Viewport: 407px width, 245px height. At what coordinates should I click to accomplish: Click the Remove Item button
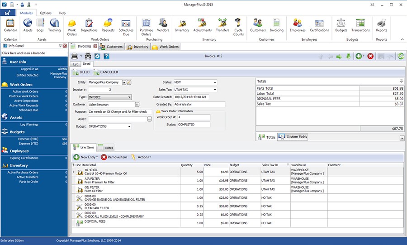tap(114, 157)
